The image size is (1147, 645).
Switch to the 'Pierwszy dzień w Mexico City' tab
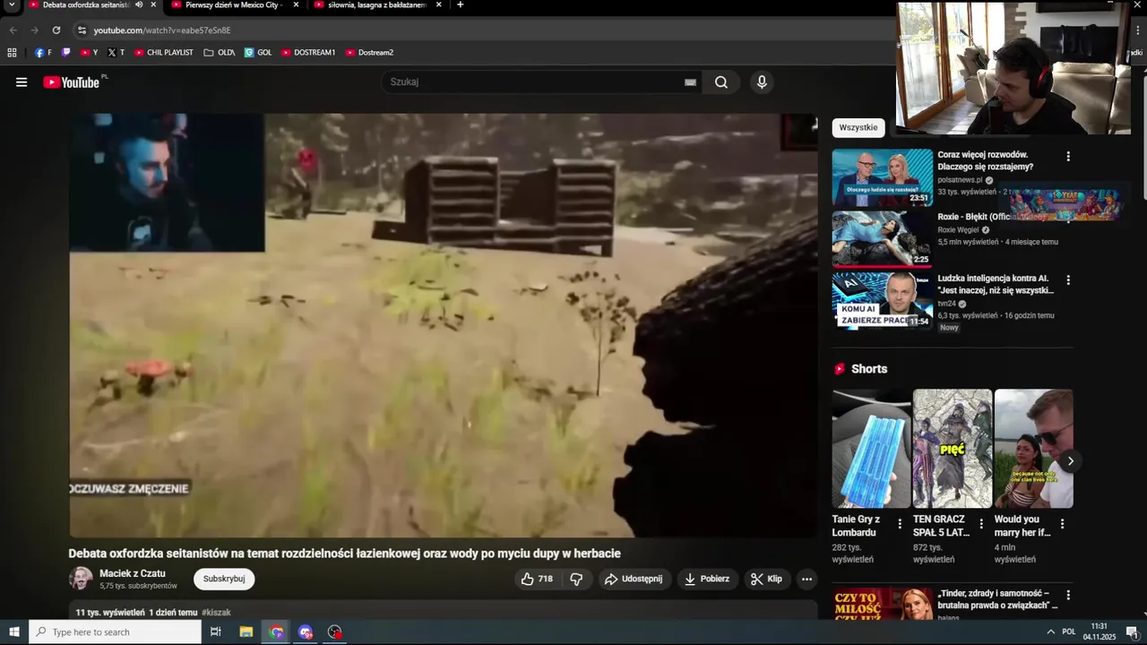coord(234,5)
